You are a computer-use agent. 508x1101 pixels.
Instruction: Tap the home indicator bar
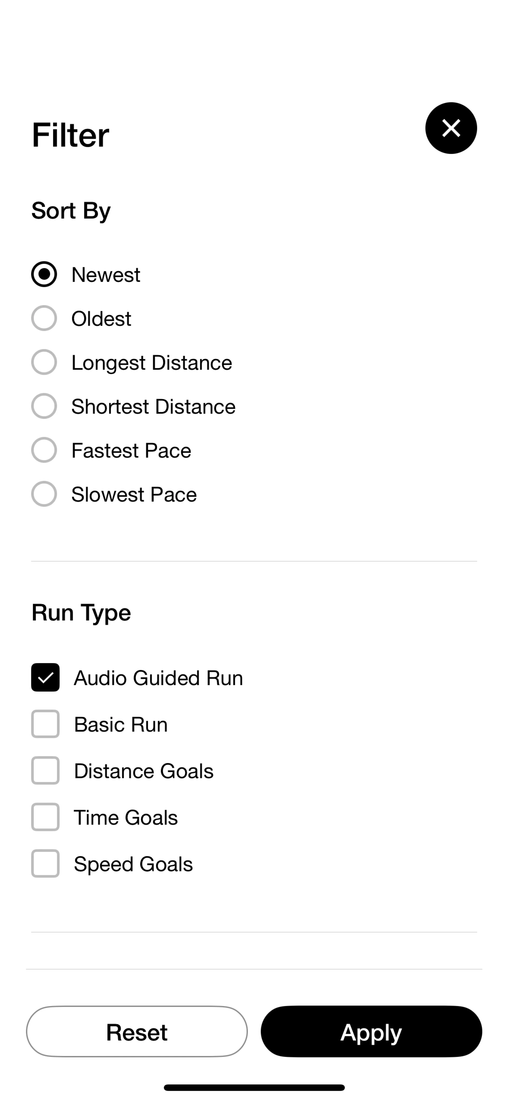[254, 1087]
